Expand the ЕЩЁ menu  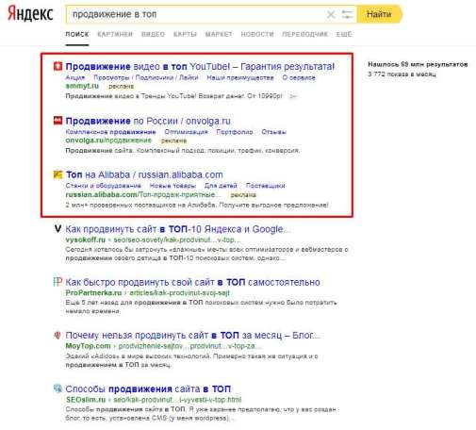344,34
